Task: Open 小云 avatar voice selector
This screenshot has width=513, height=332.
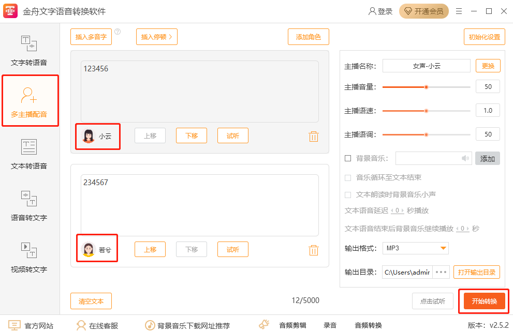Action: pyautogui.click(x=89, y=136)
